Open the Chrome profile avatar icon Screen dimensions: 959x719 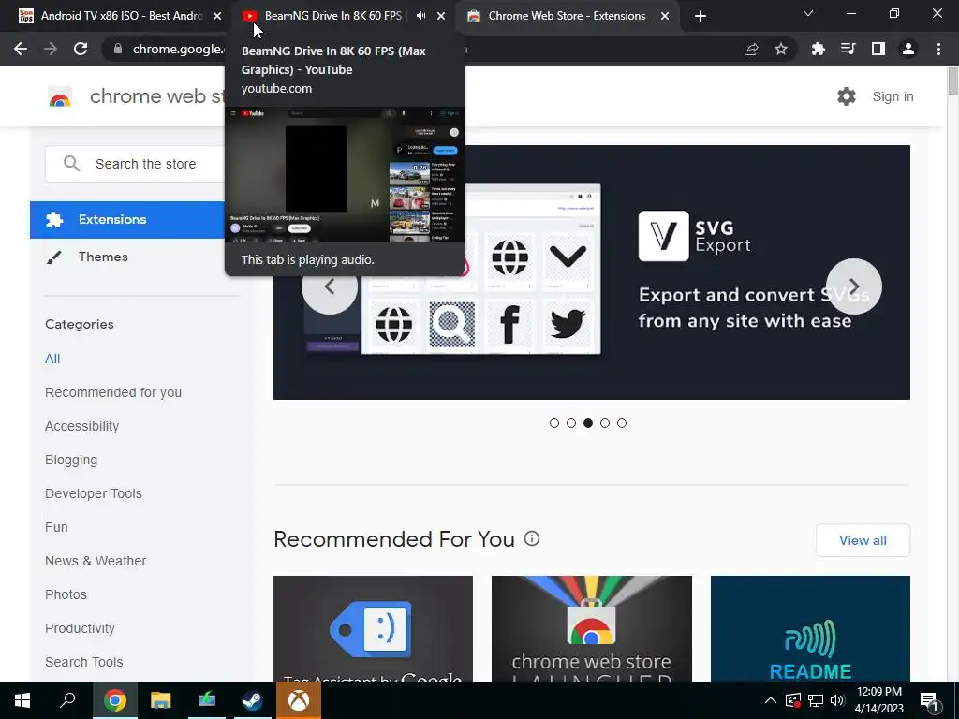908,49
